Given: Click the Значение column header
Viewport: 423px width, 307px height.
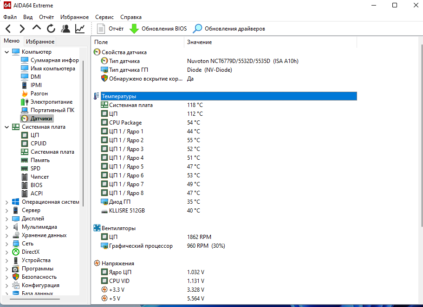Looking at the screenshot, I should click(271, 42).
